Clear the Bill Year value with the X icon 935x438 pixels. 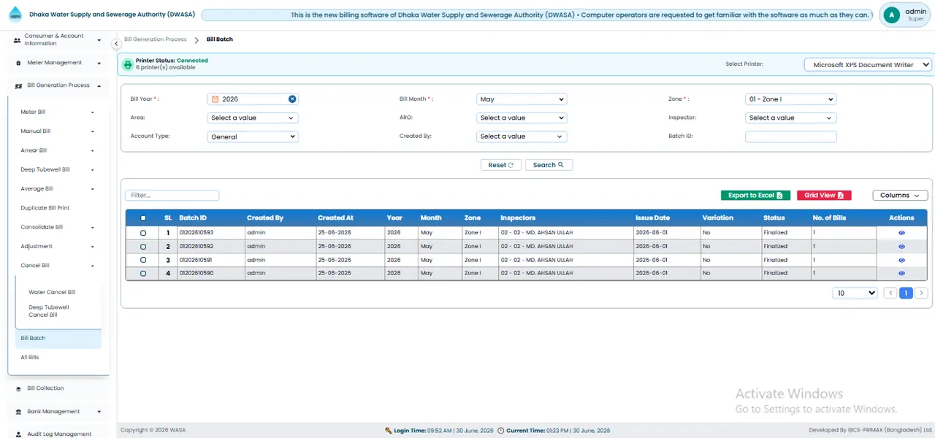pos(292,99)
